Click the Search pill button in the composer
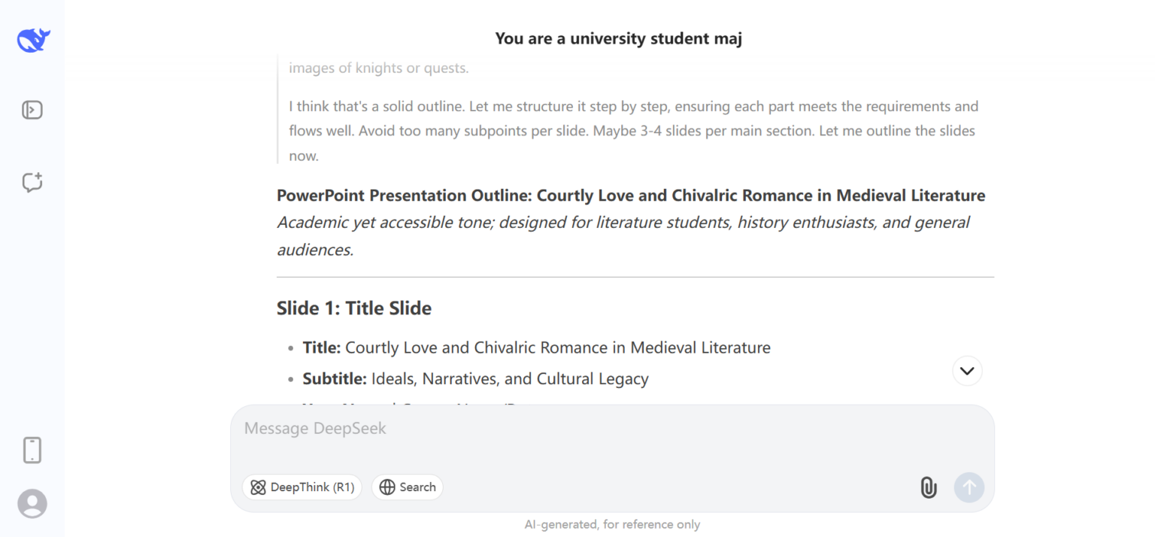The width and height of the screenshot is (1155, 537). 407,487
